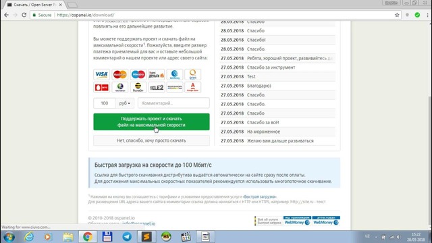Click comment 'На мороженное'

point(263,132)
